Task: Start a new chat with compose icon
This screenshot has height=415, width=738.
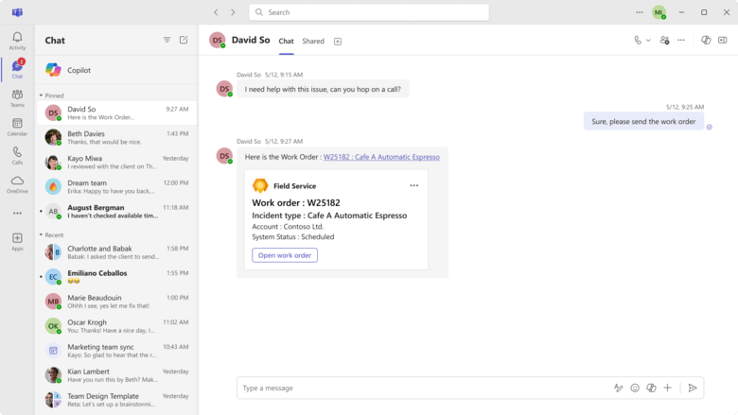Action: [x=184, y=40]
